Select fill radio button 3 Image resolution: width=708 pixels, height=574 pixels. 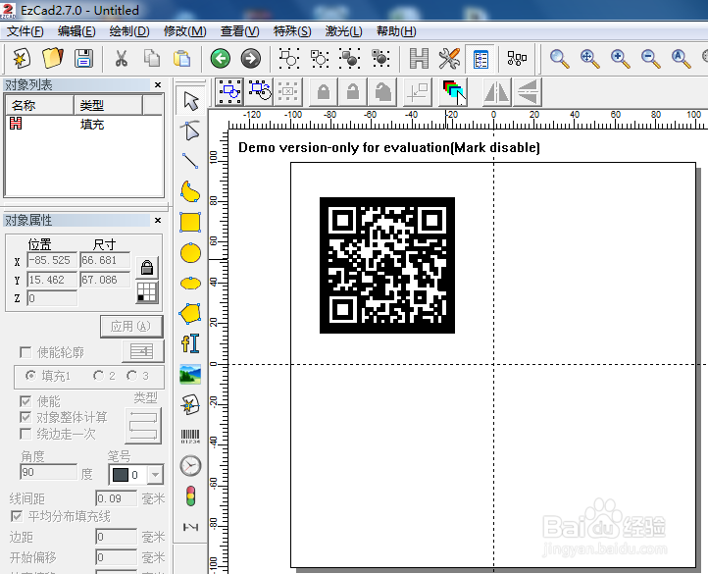point(131,376)
